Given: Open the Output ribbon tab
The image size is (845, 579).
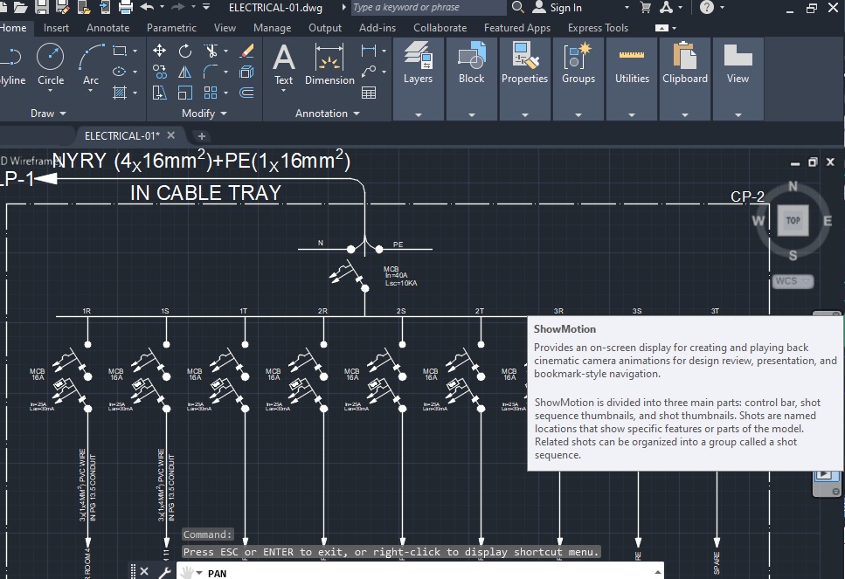Looking at the screenshot, I should [325, 28].
